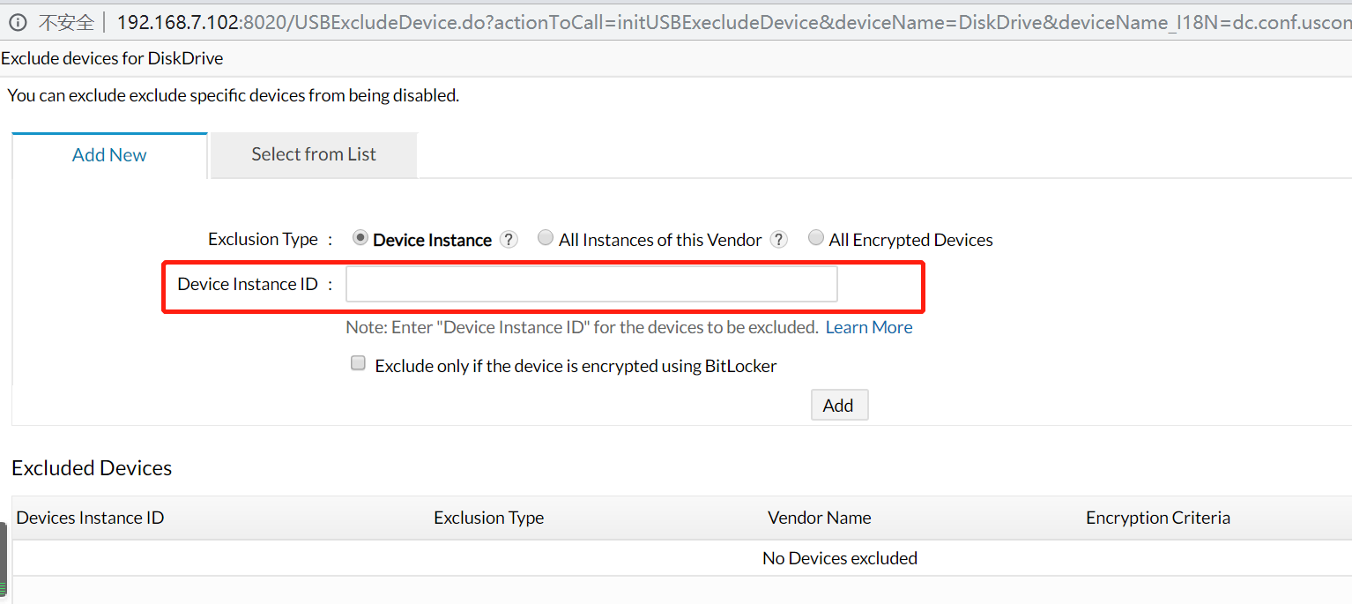The width and height of the screenshot is (1352, 604).
Task: Click the site information icon in address bar
Action: [18, 22]
